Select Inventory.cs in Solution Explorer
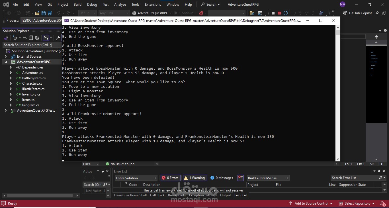 coord(31,94)
